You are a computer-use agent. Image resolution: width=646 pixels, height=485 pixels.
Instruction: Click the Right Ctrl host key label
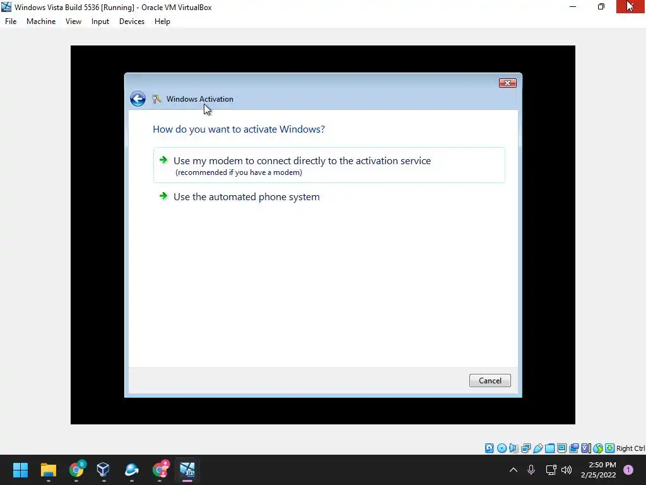630,448
